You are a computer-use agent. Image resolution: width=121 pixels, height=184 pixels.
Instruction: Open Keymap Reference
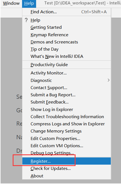point(66,35)
